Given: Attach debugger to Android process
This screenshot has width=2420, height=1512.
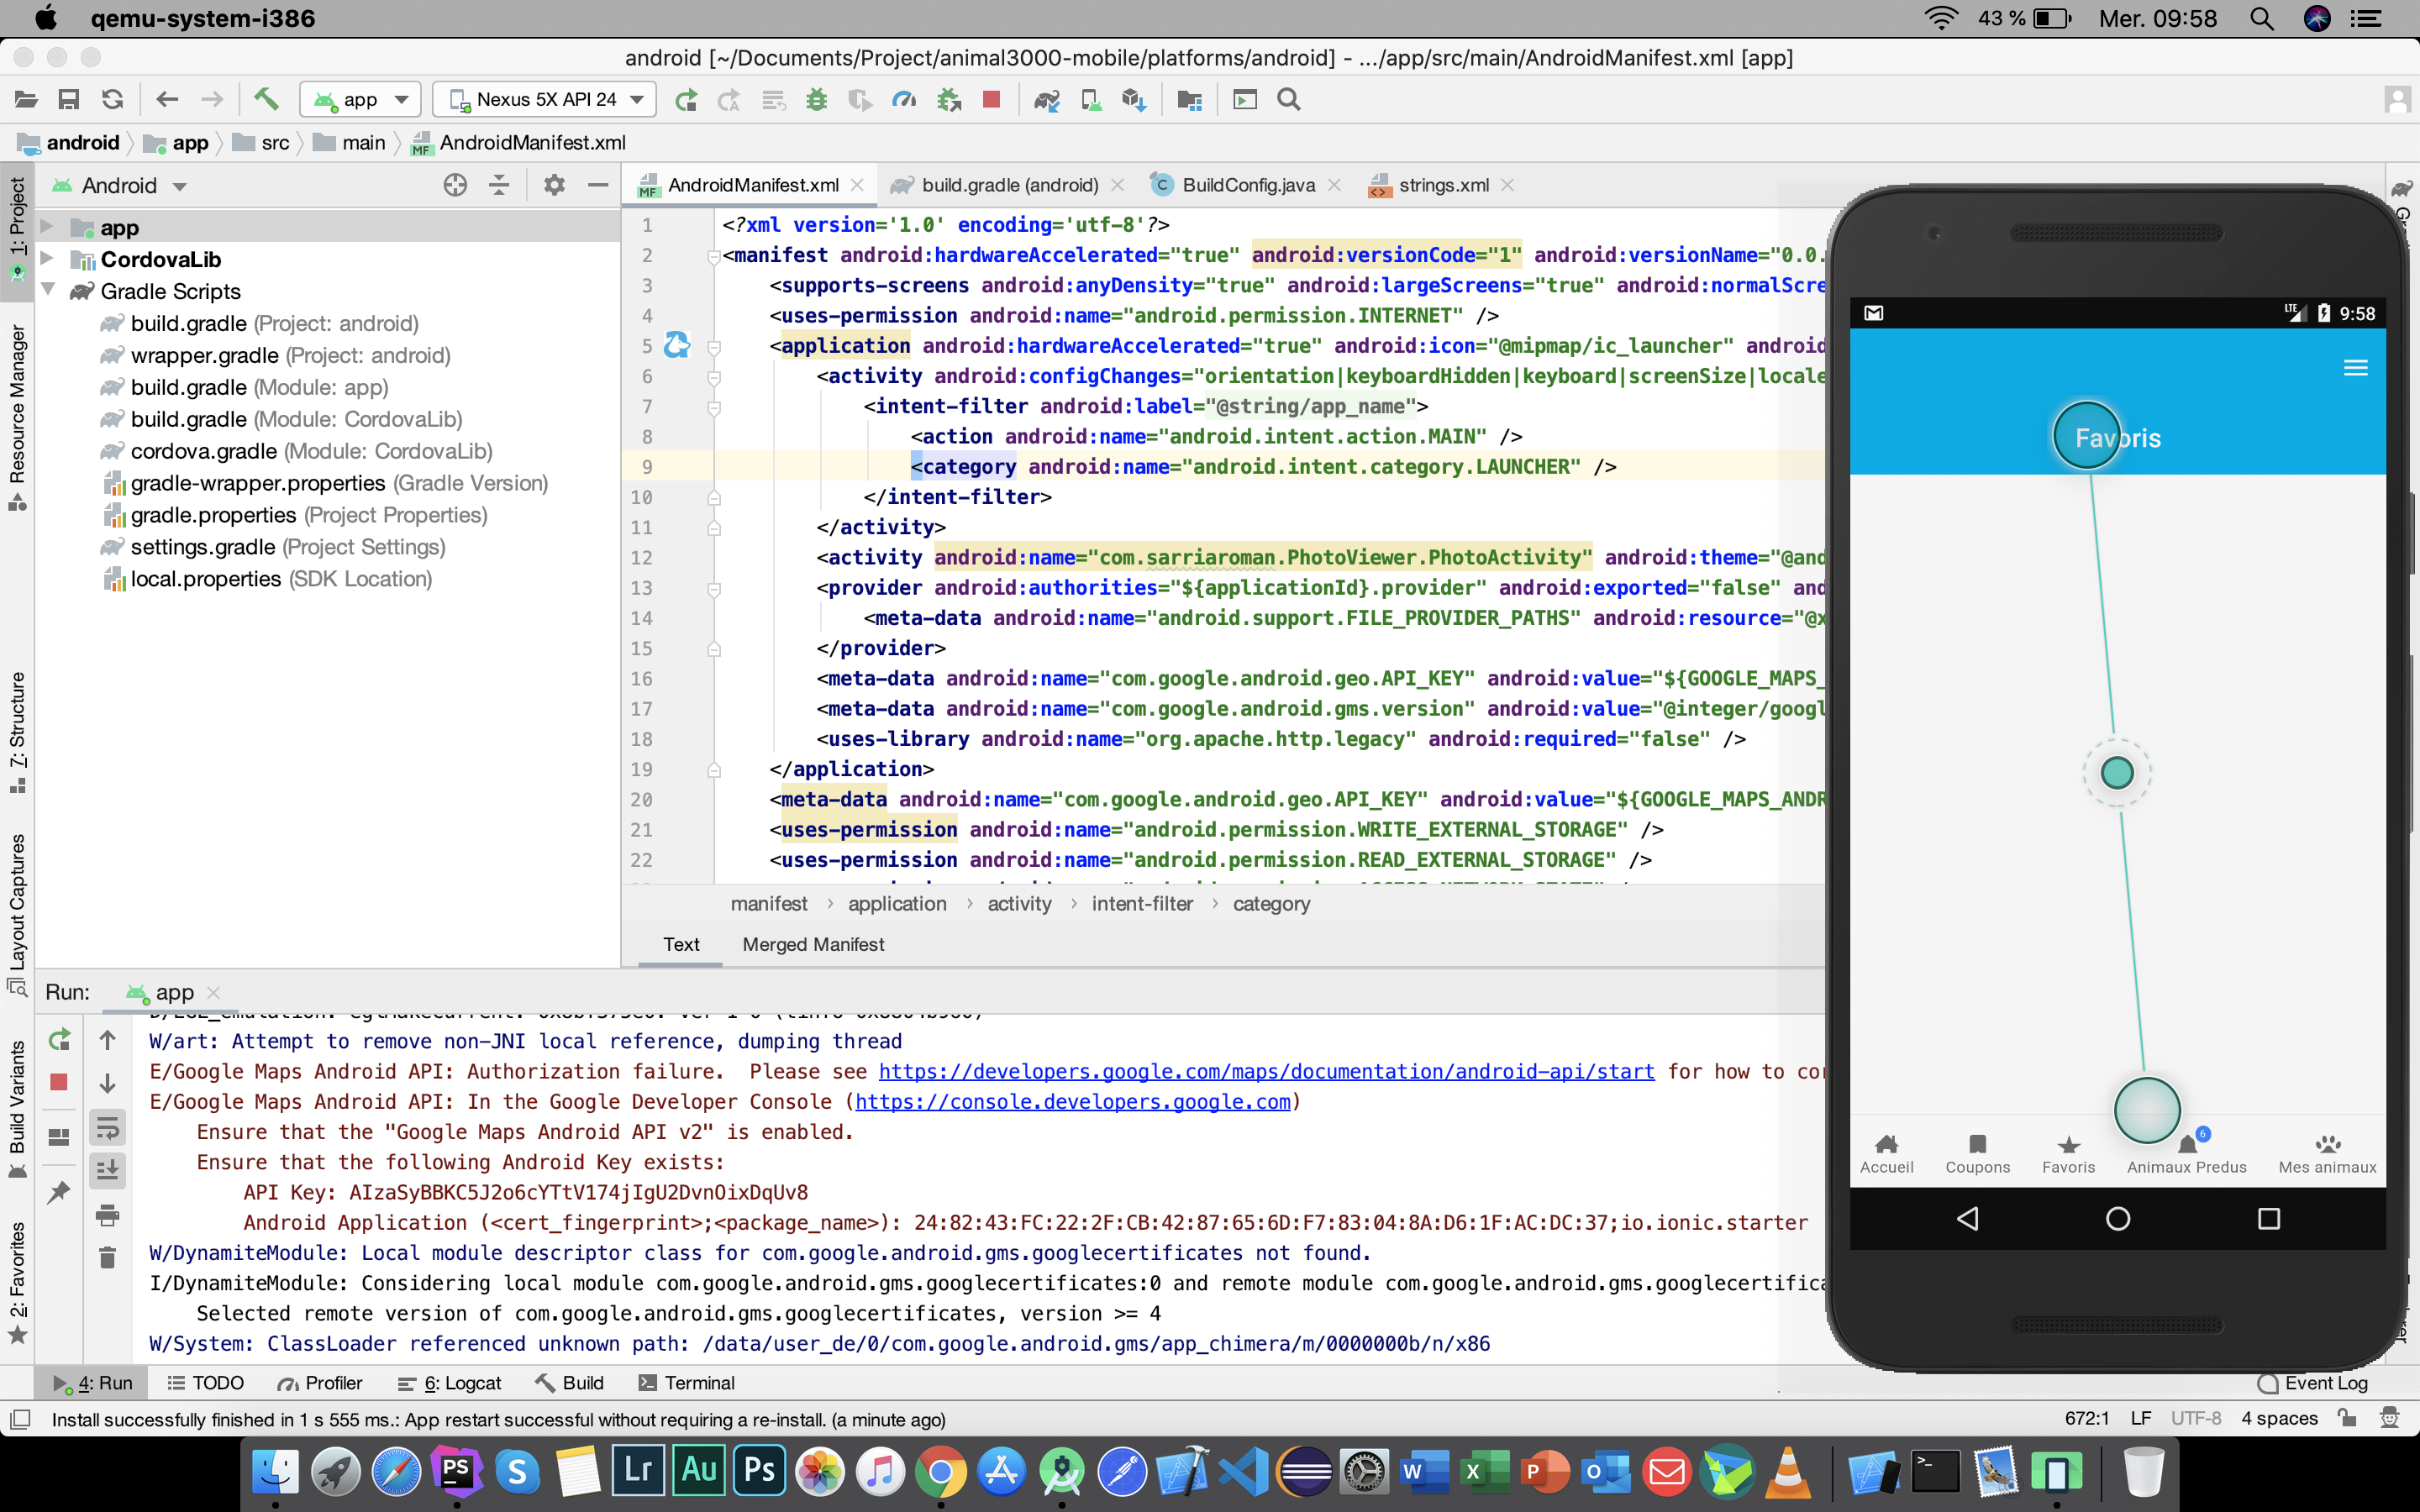Looking at the screenshot, I should [x=947, y=99].
